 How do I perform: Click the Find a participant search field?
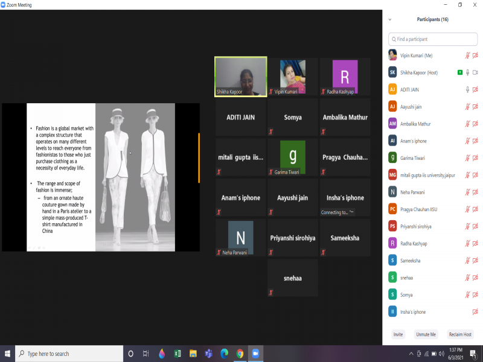(433, 39)
